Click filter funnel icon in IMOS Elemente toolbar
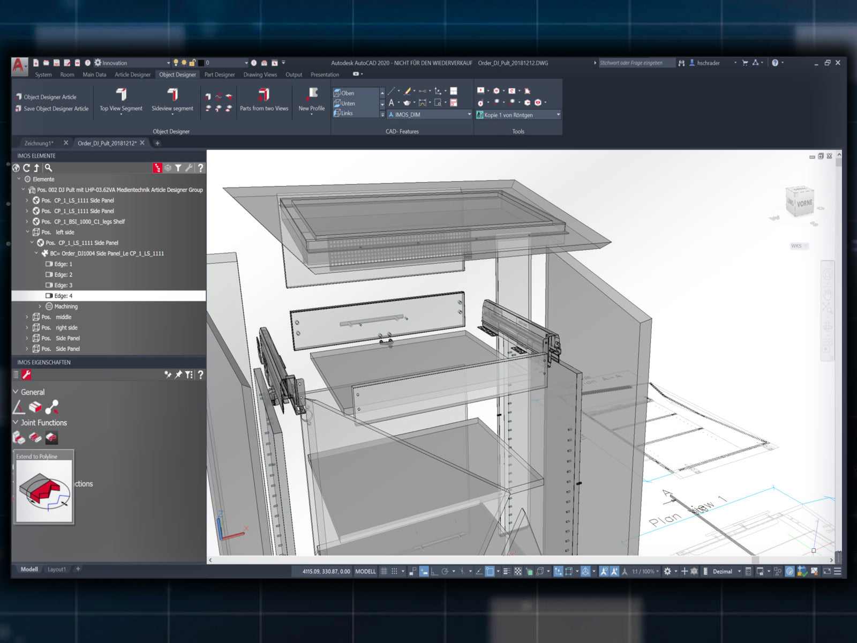The width and height of the screenshot is (857, 643). click(178, 168)
